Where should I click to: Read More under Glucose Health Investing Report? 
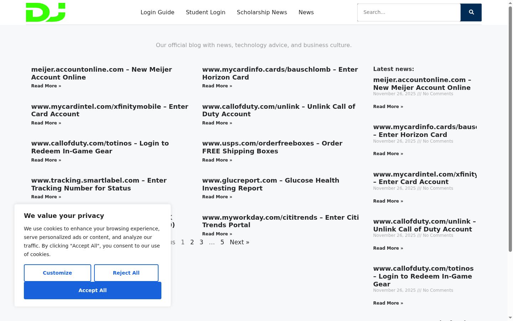tap(217, 197)
